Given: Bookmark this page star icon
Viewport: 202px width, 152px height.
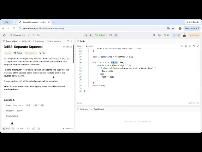Looking at the screenshot, I should (x=173, y=28).
